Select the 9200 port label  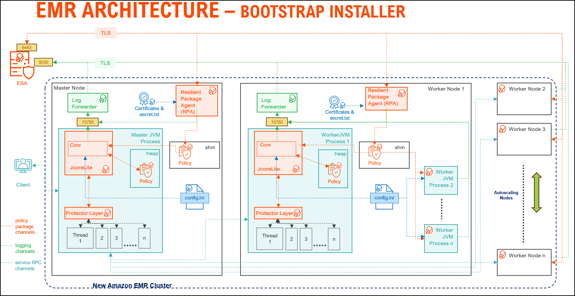(x=43, y=62)
